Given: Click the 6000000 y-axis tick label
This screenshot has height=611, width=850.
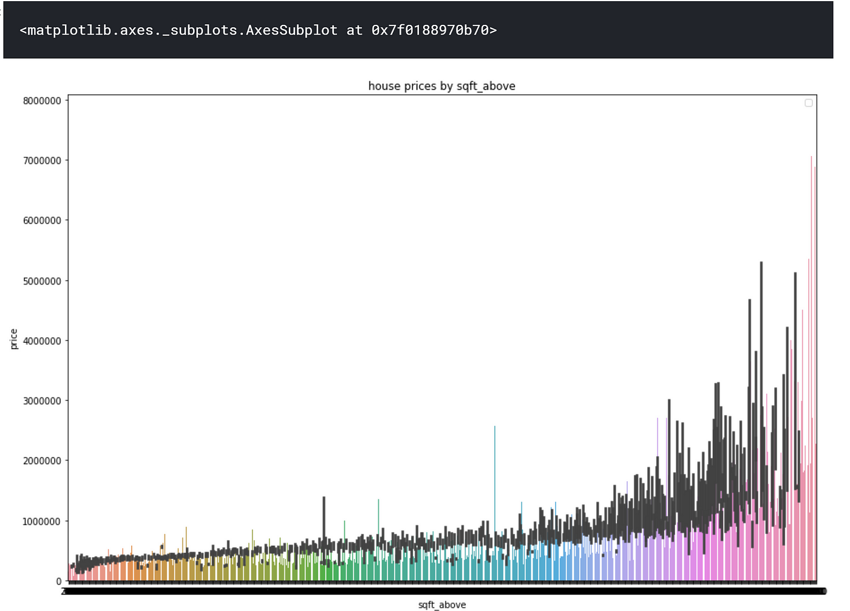Looking at the screenshot, I should coord(42,221).
